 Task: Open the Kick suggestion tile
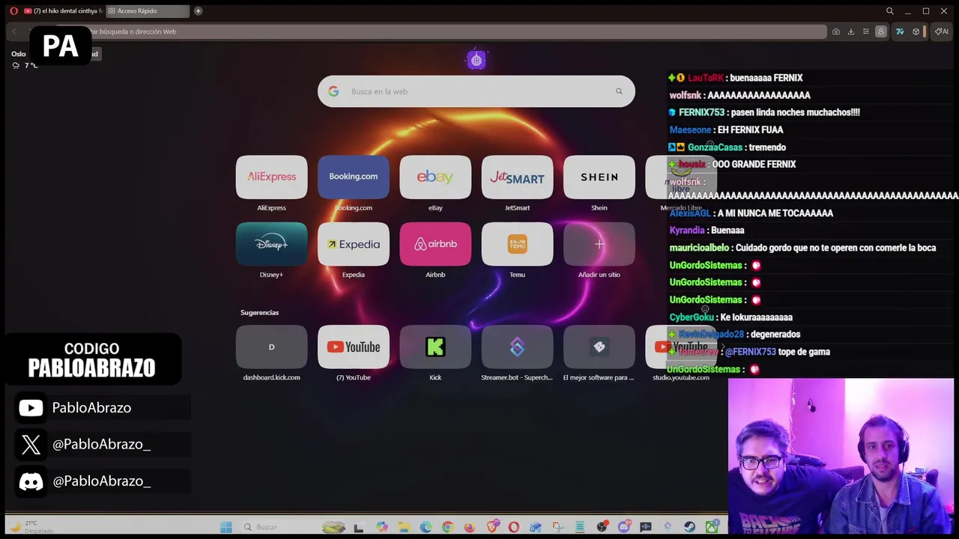click(x=435, y=347)
